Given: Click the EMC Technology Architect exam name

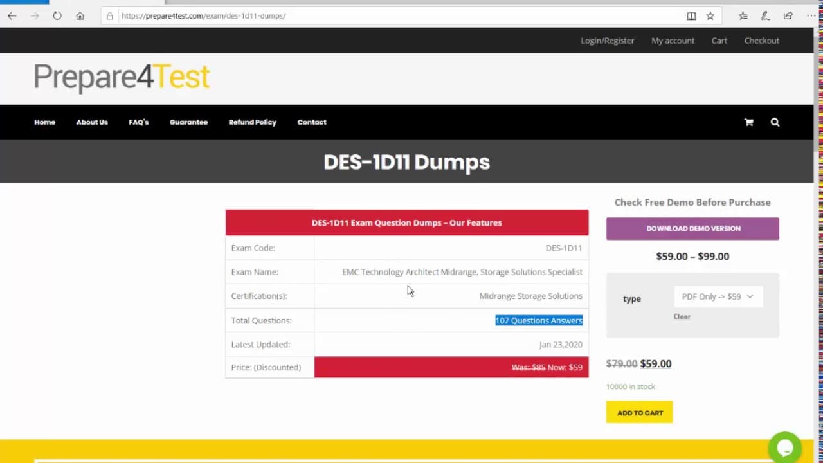Looking at the screenshot, I should pos(462,272).
